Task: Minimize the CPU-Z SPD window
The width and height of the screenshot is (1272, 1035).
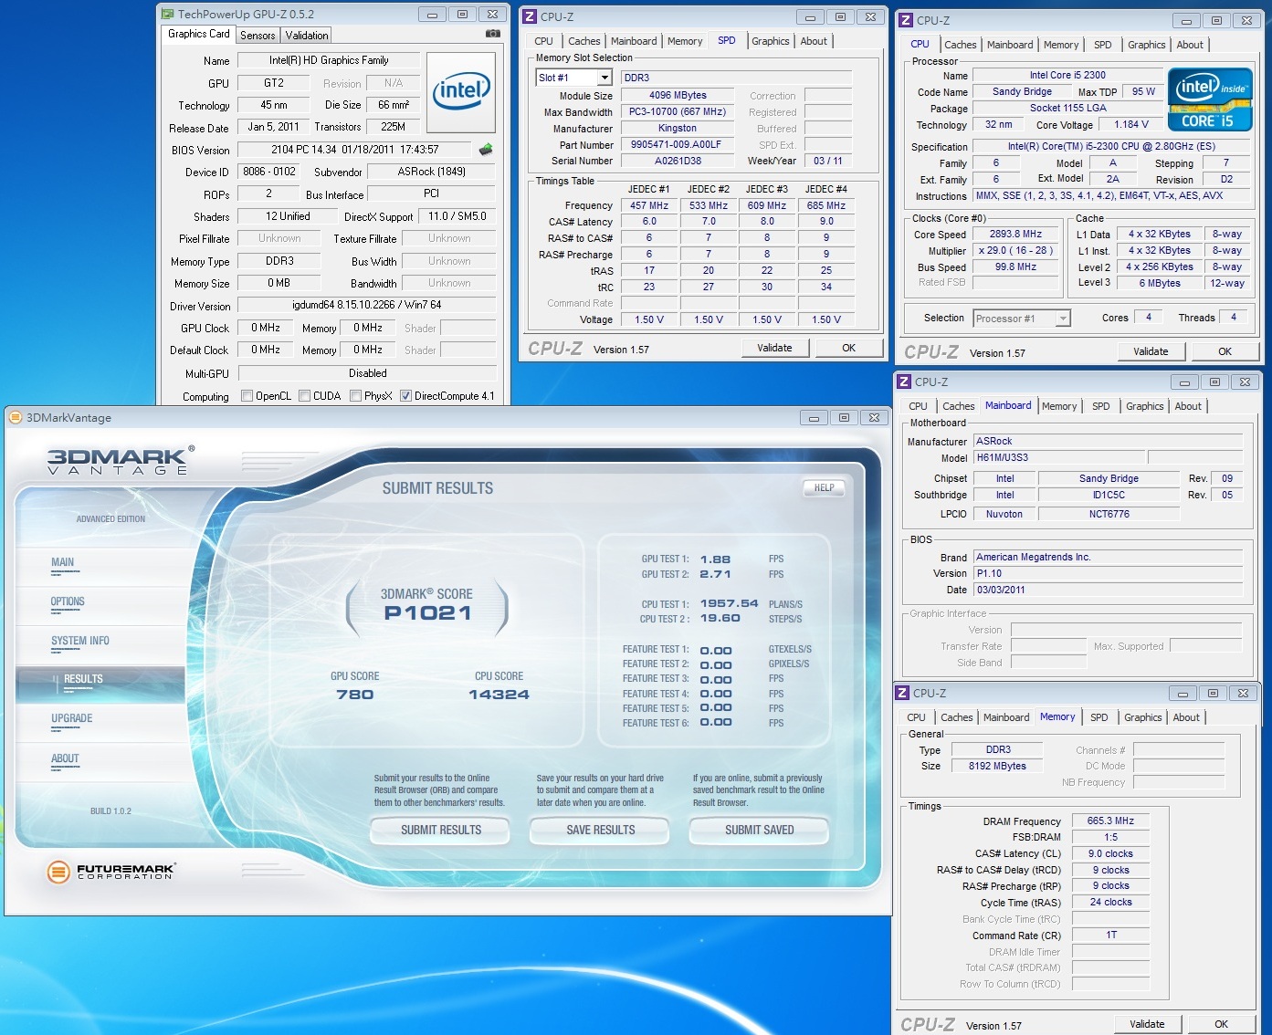Action: coord(810,16)
